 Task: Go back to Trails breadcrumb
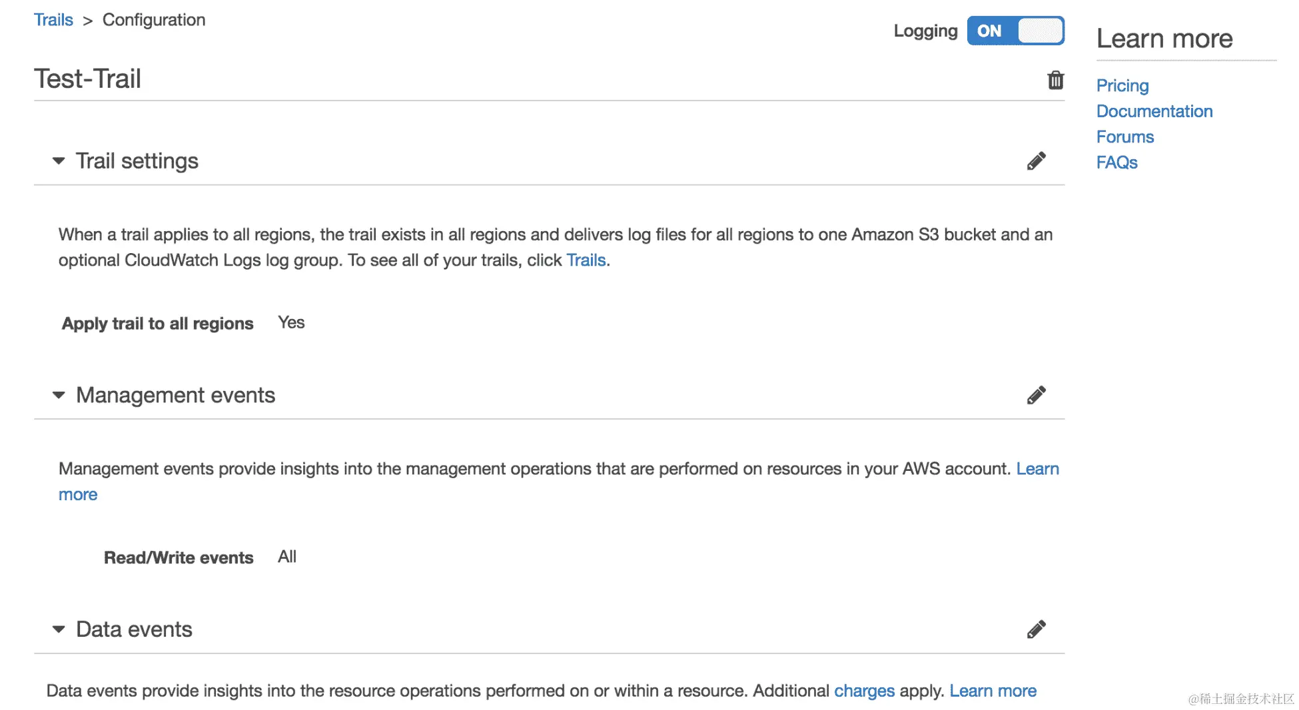click(53, 20)
